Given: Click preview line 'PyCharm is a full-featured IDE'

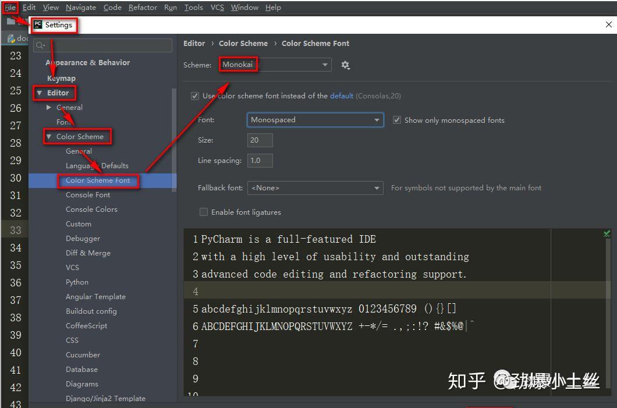Looking at the screenshot, I should (x=289, y=239).
